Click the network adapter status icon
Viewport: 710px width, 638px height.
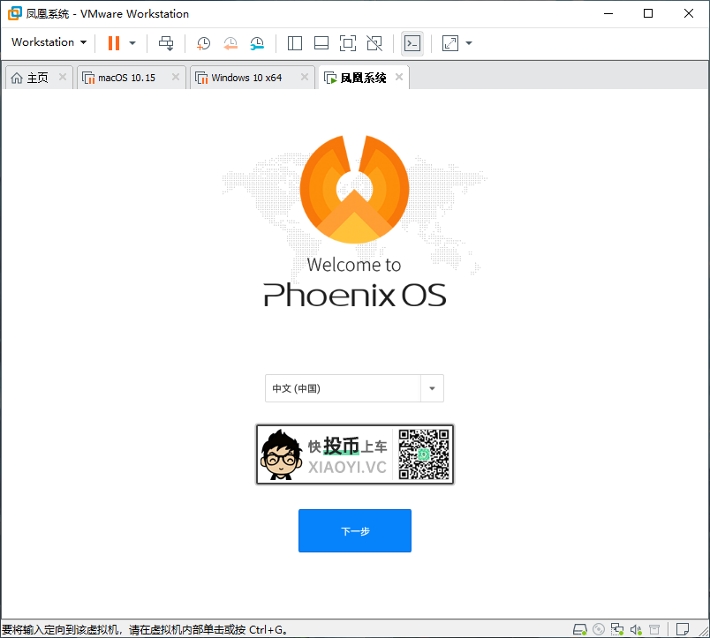617,629
